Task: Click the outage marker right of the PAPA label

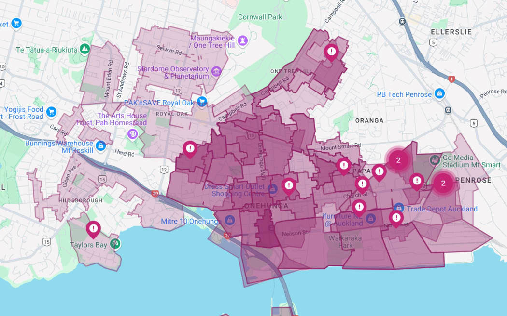Action: [379, 172]
